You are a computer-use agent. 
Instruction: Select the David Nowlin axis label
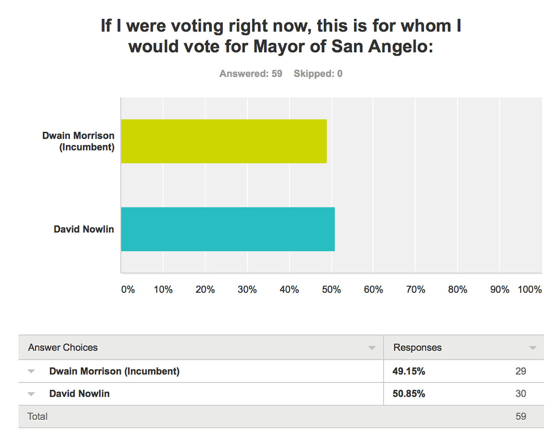[x=84, y=229]
